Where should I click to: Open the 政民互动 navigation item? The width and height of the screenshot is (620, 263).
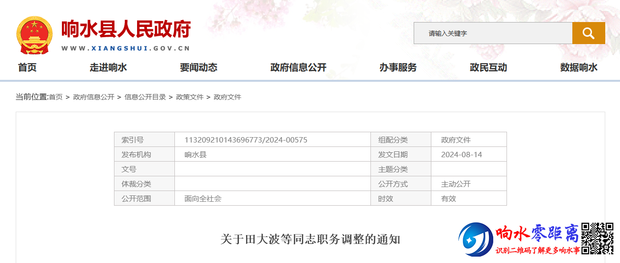[x=488, y=68]
